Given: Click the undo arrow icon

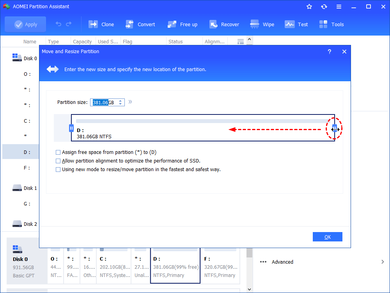Looking at the screenshot, I should point(58,24).
